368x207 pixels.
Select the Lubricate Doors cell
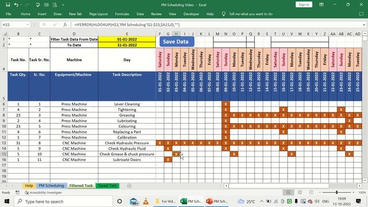click(126, 160)
